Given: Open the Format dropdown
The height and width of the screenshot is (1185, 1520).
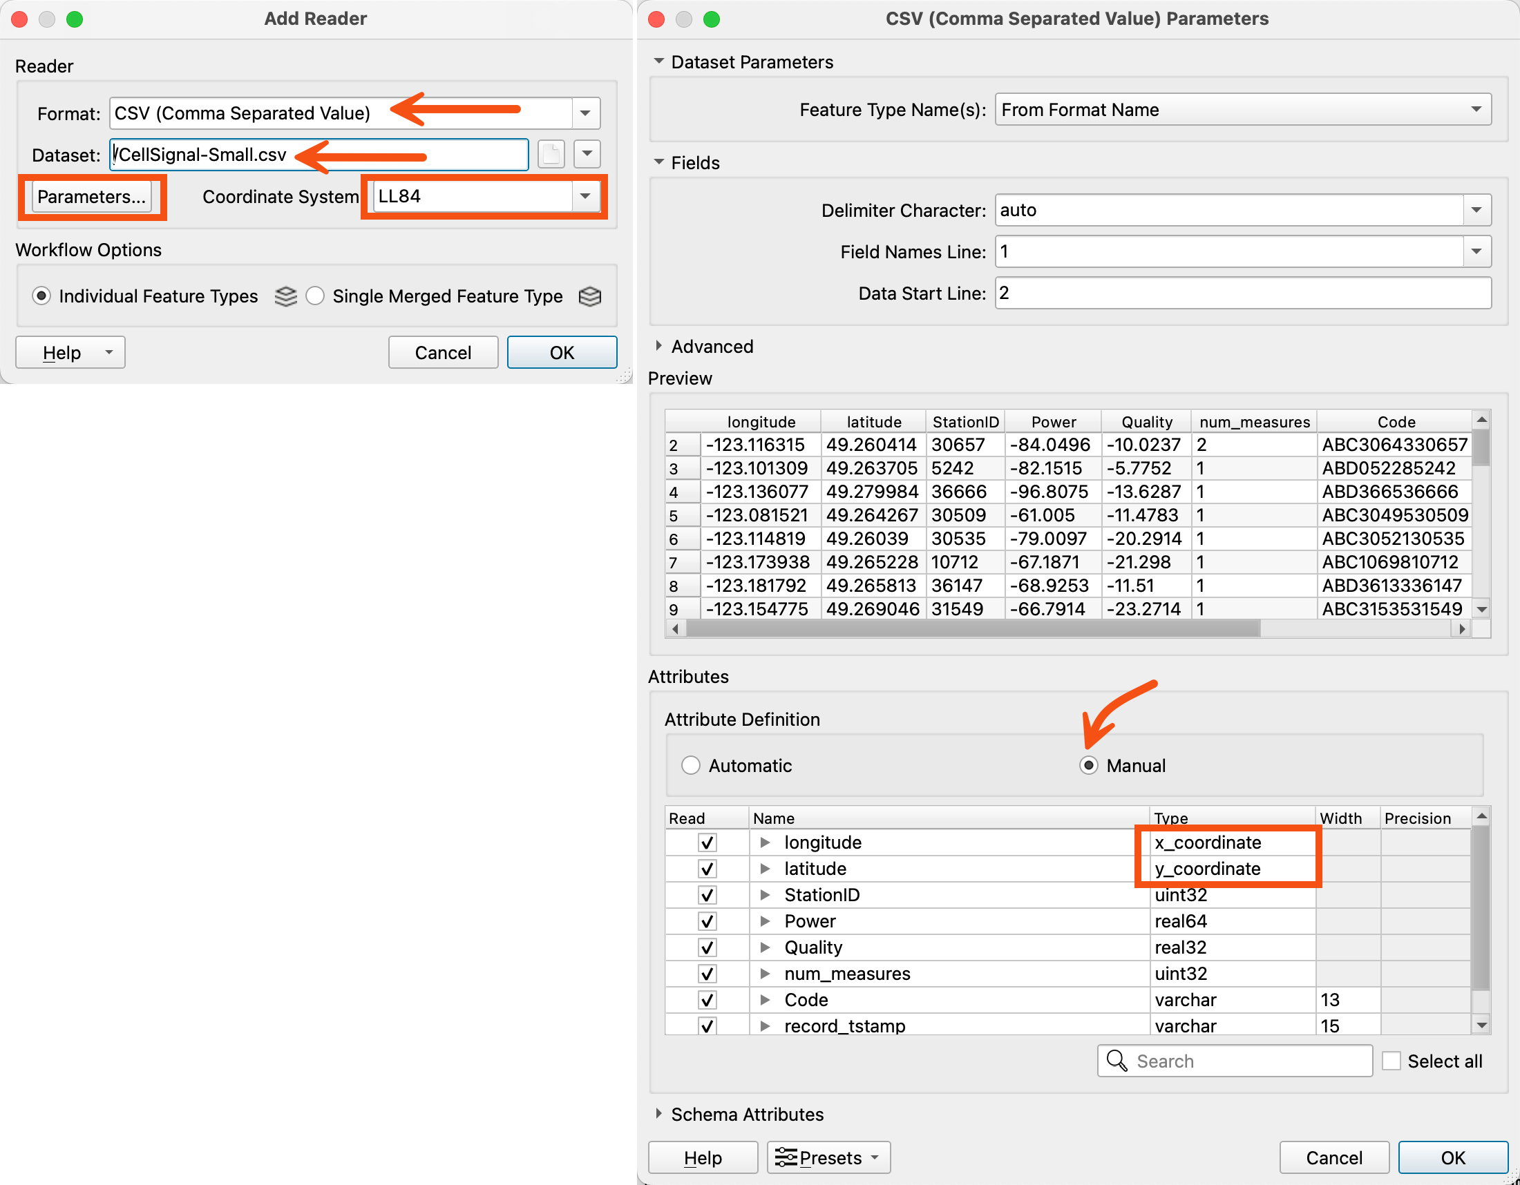Looking at the screenshot, I should click(585, 113).
